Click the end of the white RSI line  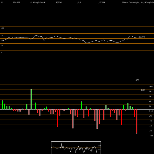click(x=136, y=38)
